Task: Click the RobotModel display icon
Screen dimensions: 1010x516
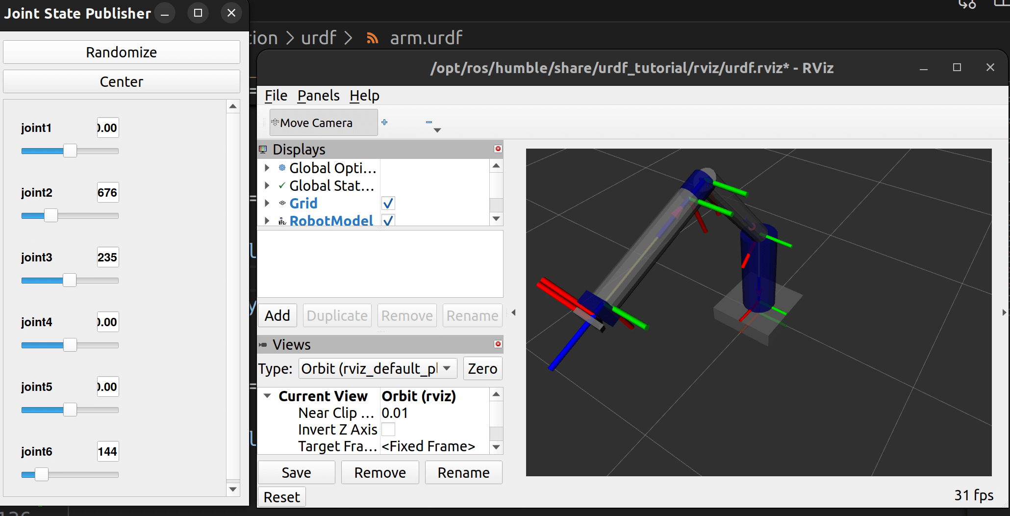Action: coord(282,221)
